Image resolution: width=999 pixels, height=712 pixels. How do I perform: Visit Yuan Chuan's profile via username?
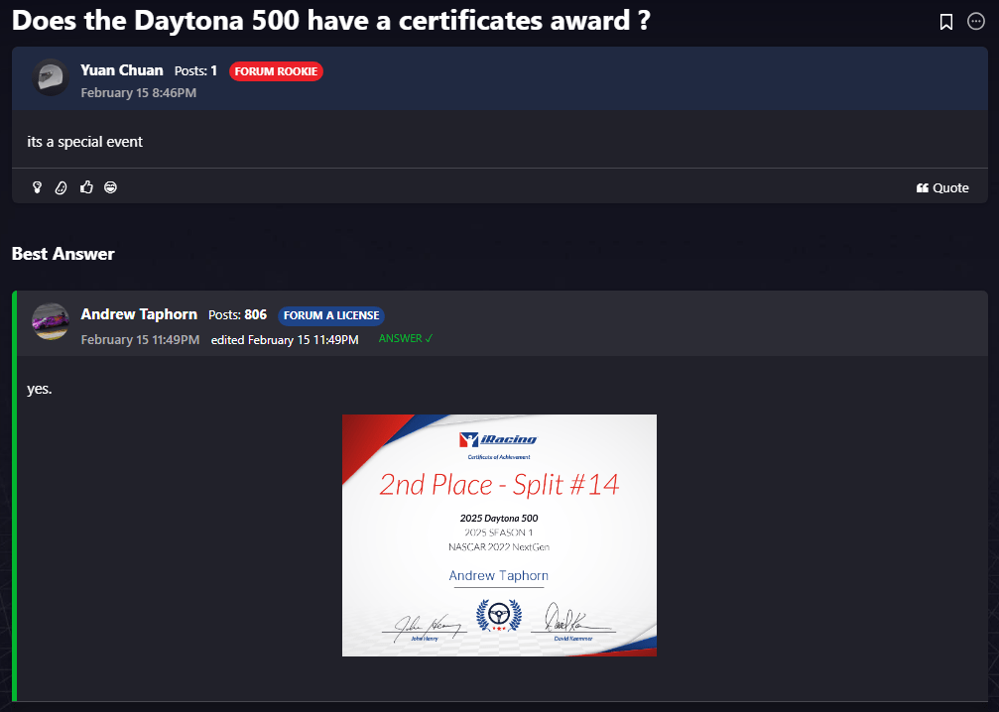(x=121, y=70)
